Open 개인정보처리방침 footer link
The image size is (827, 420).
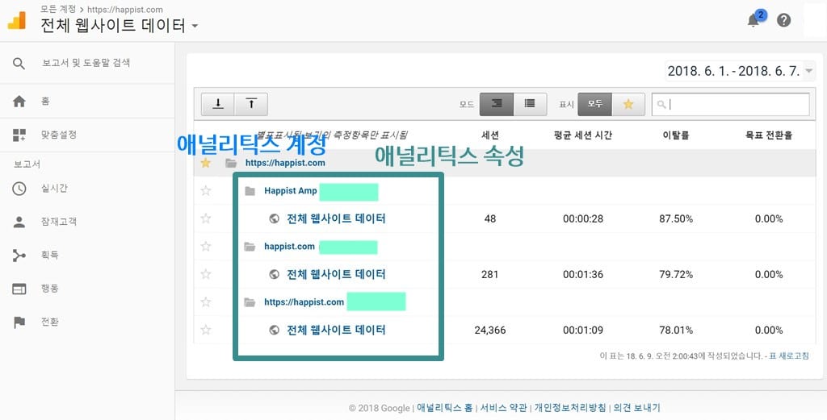(x=569, y=408)
